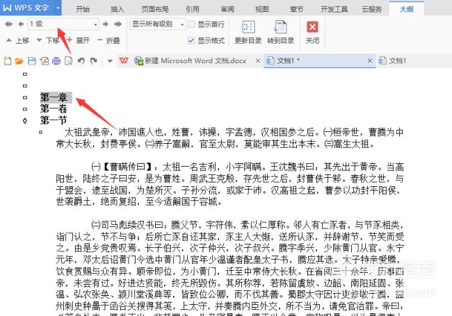Switch to the 云服务 tab
Screen dimensions: 452x316
pyautogui.click(x=372, y=9)
